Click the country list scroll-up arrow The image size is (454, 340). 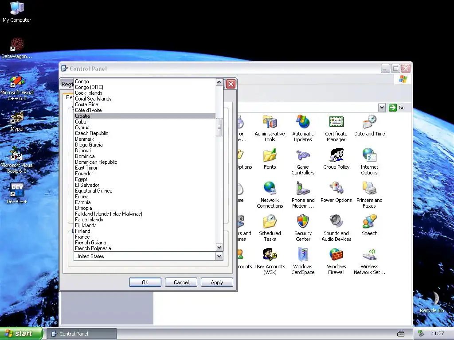(219, 82)
